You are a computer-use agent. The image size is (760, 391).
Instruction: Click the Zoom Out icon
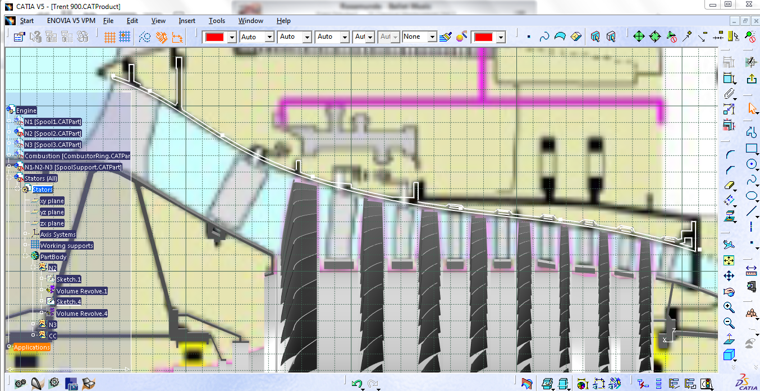click(729, 323)
